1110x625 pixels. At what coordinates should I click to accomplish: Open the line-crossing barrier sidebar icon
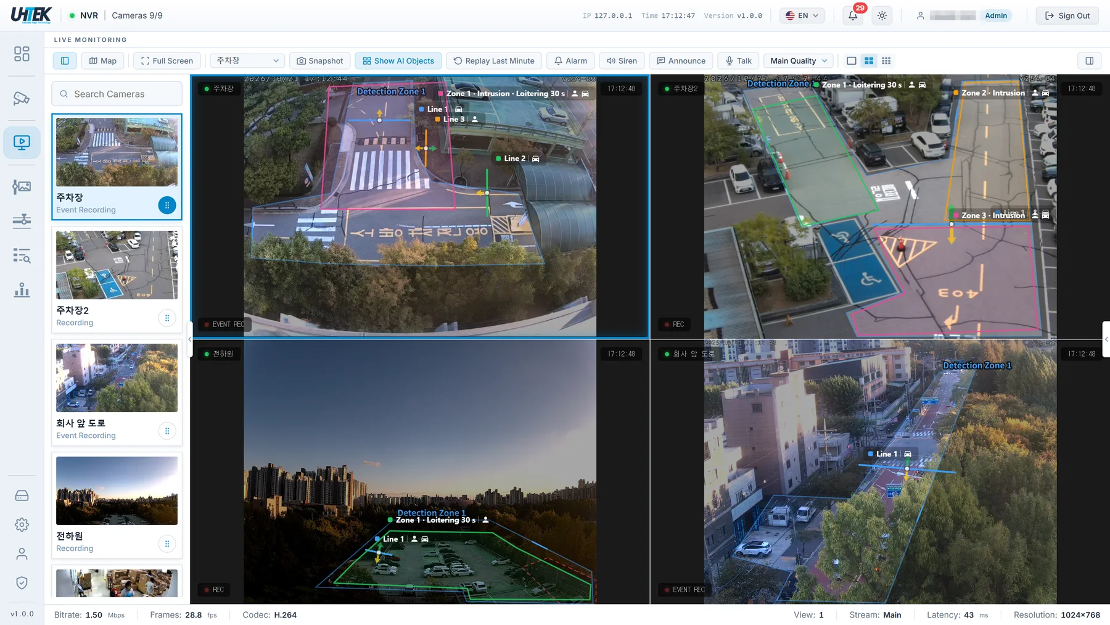click(x=22, y=220)
